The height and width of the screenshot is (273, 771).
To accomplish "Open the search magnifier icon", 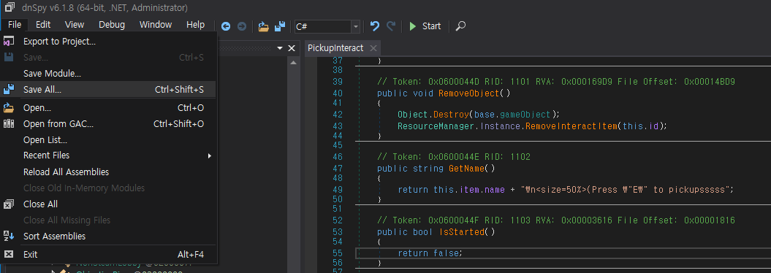I will coord(460,26).
